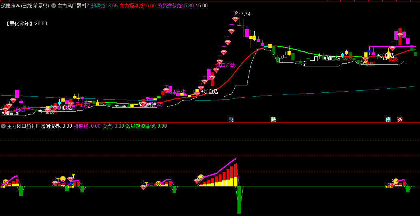This screenshot has width=420, height=216.
Task: Click the 短线游资潜伏: 0.00 value label
Action: [146, 126]
